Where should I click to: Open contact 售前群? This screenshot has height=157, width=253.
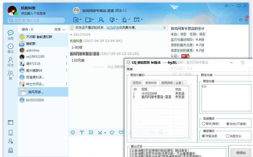(x=43, y=43)
